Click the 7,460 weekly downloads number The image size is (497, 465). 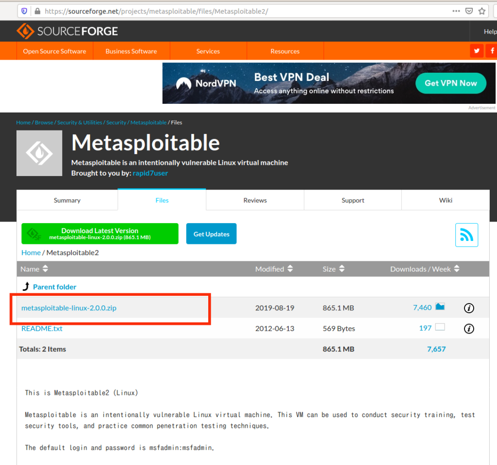422,307
